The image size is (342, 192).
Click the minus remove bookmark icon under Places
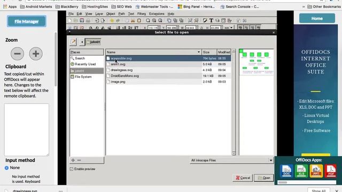click(79, 160)
